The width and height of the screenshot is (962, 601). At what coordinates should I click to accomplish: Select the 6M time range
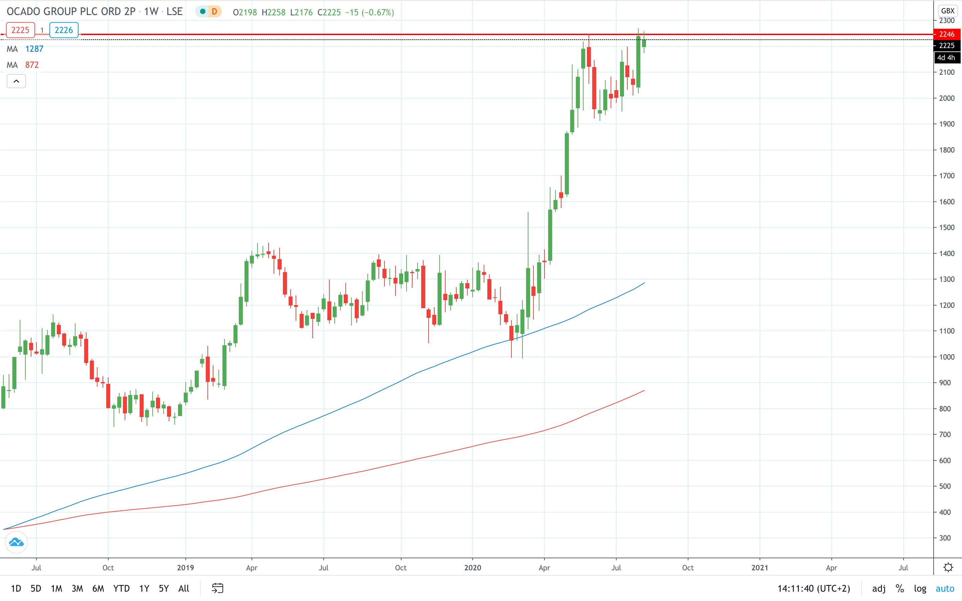98,588
